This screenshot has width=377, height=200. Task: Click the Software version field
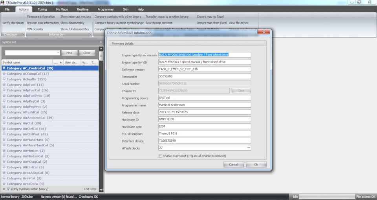pyautogui.click(x=205, y=69)
